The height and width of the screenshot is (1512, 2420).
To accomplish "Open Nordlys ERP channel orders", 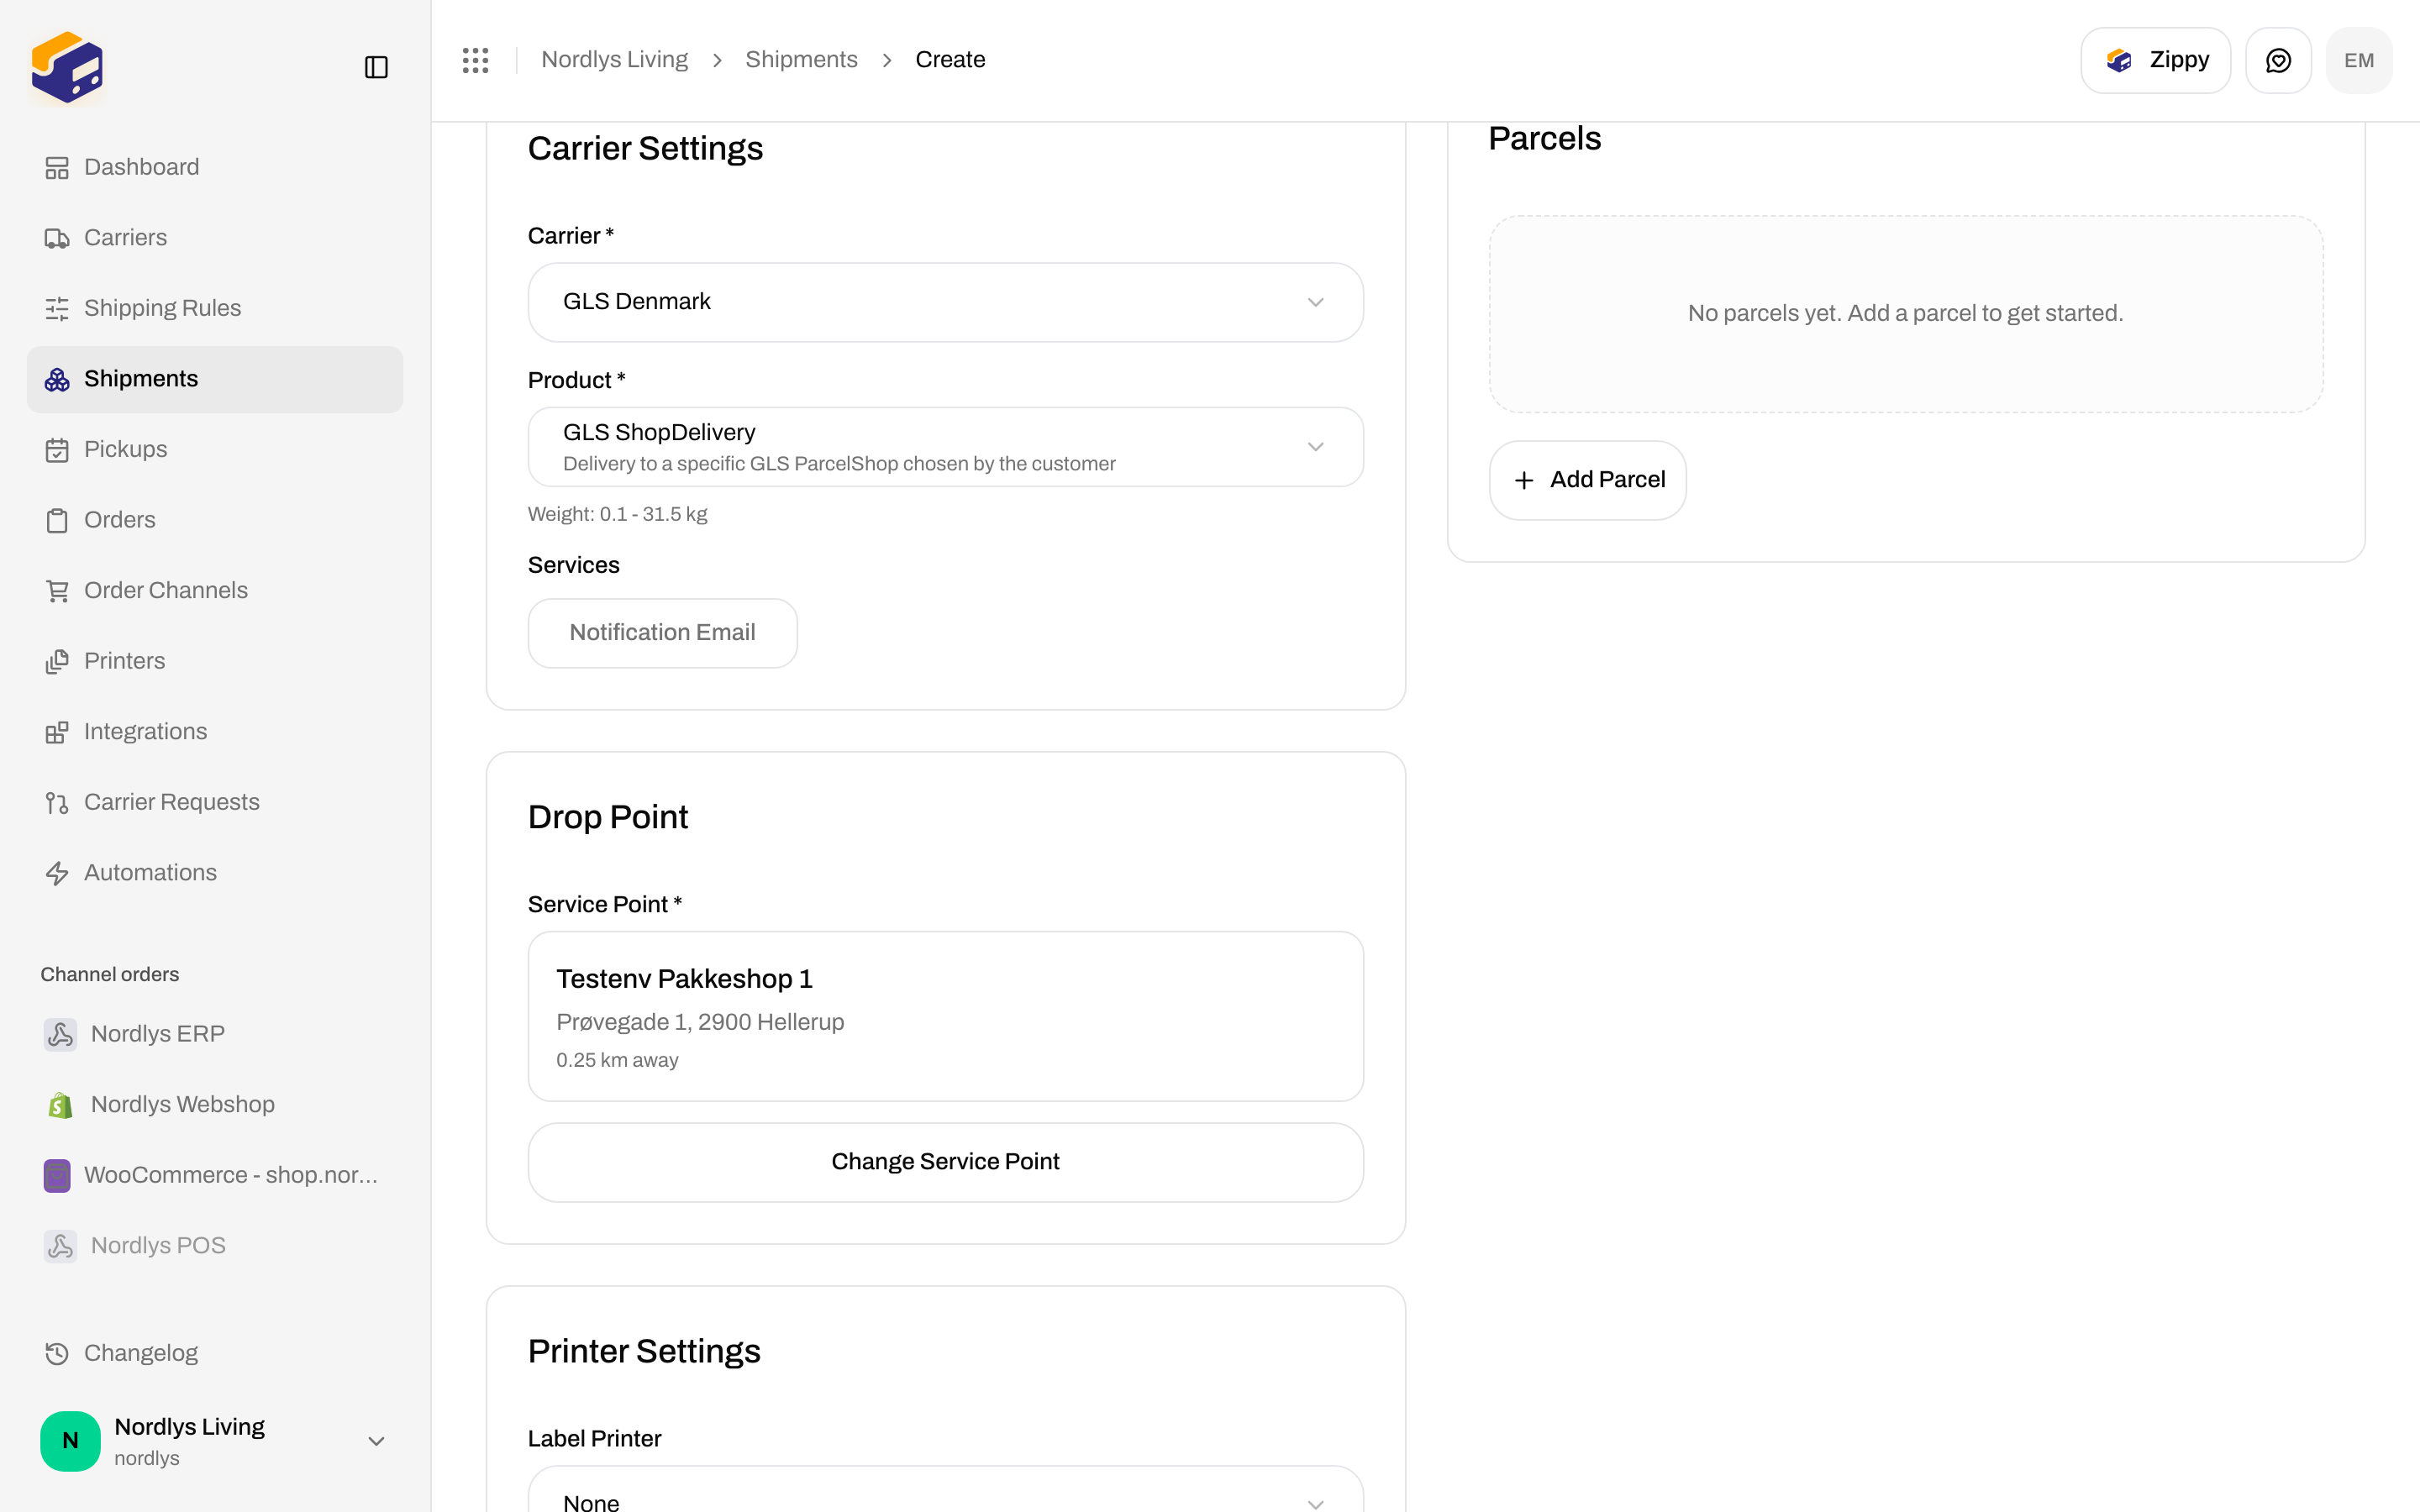I will (x=214, y=1034).
